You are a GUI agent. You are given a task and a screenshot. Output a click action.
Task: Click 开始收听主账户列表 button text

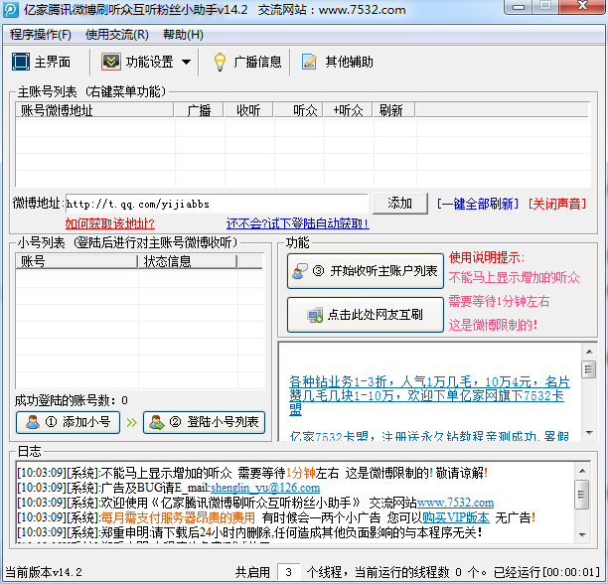[x=383, y=271]
